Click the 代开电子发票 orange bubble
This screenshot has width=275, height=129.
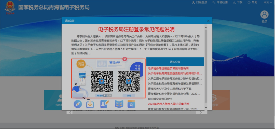[81, 64]
